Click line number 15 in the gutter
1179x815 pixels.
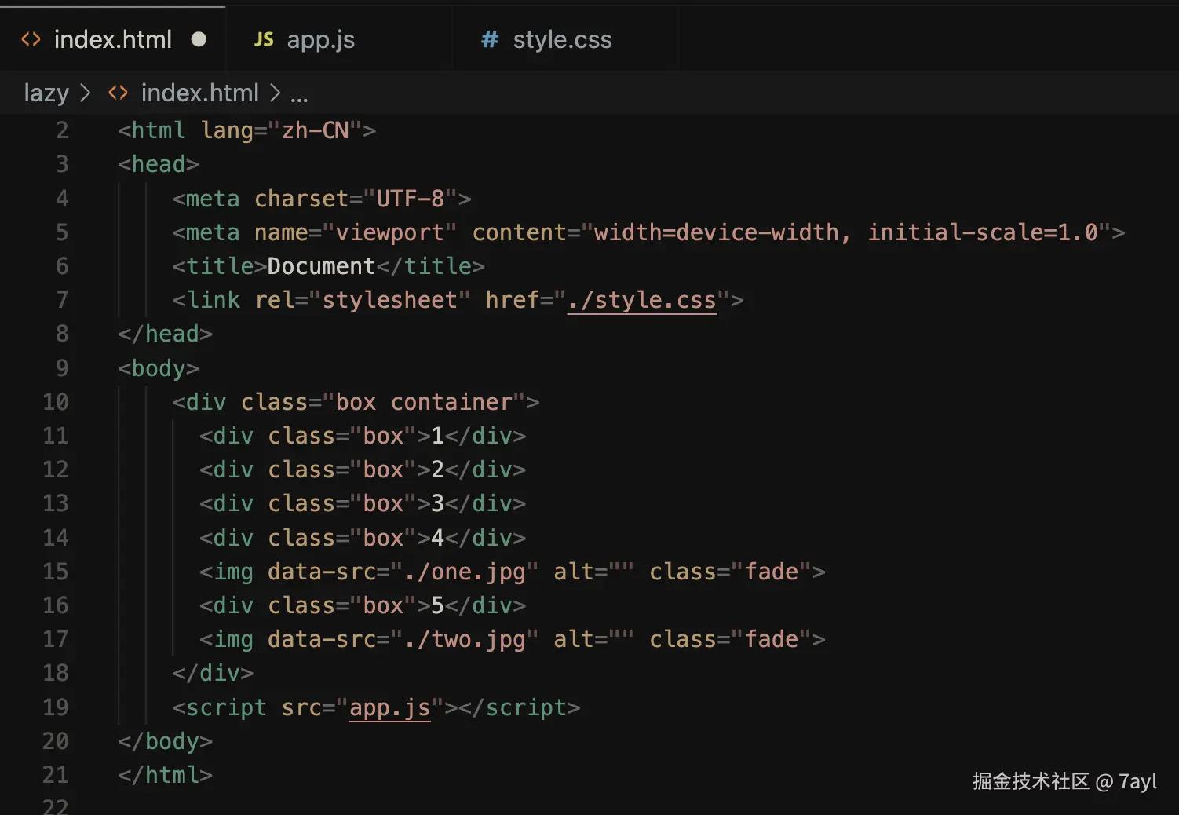(x=55, y=572)
